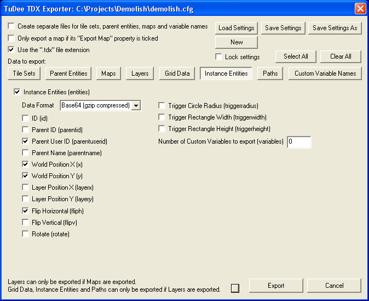The height and width of the screenshot is (301, 369).
Task: Select the Base64 (gzip compressed) combo box
Action: 101,105
